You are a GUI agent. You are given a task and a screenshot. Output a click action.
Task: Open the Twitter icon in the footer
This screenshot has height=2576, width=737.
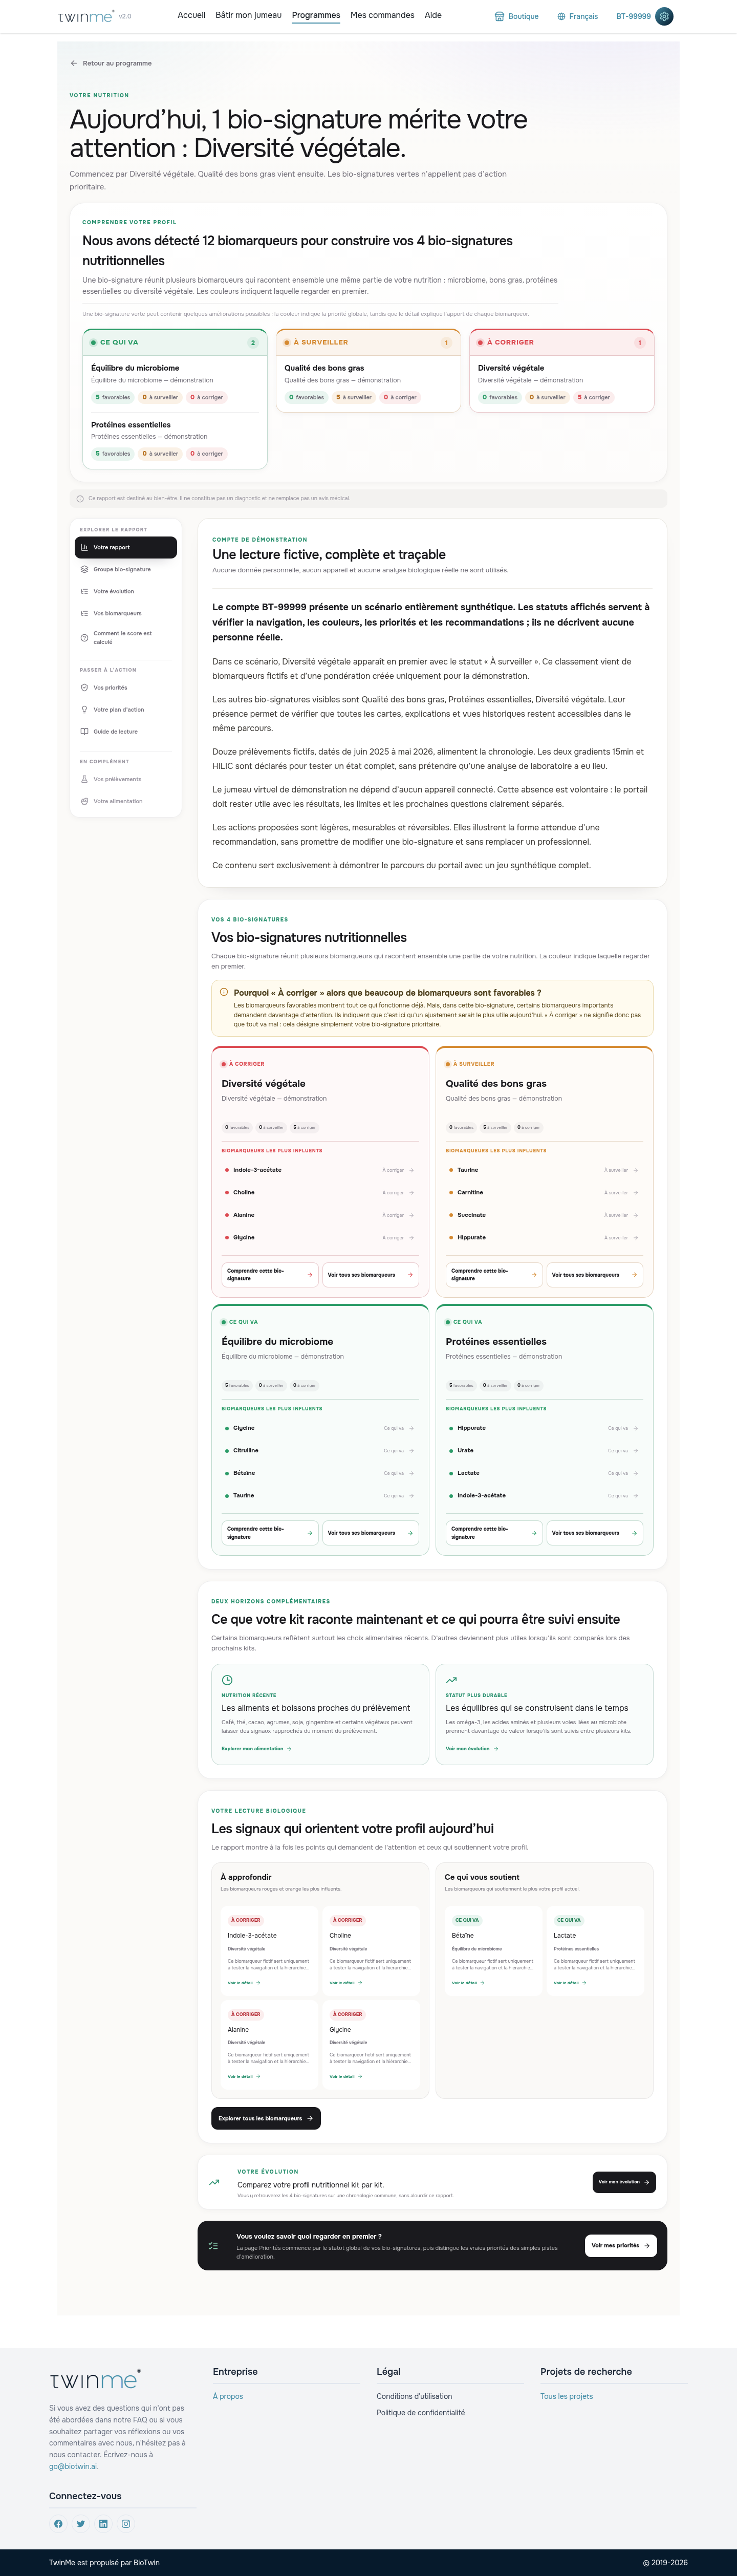[81, 2523]
